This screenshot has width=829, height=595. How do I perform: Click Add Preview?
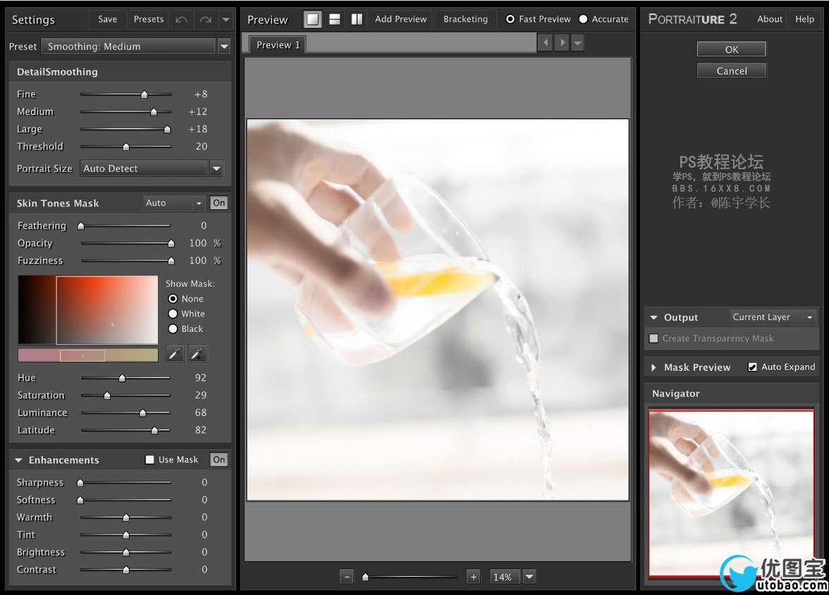click(400, 19)
